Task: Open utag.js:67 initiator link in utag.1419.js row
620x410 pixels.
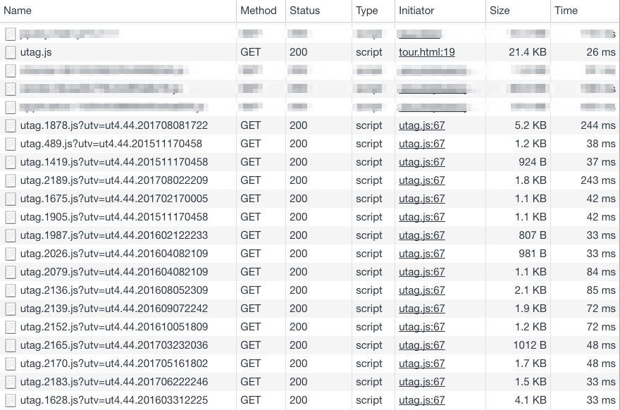Action: click(421, 162)
